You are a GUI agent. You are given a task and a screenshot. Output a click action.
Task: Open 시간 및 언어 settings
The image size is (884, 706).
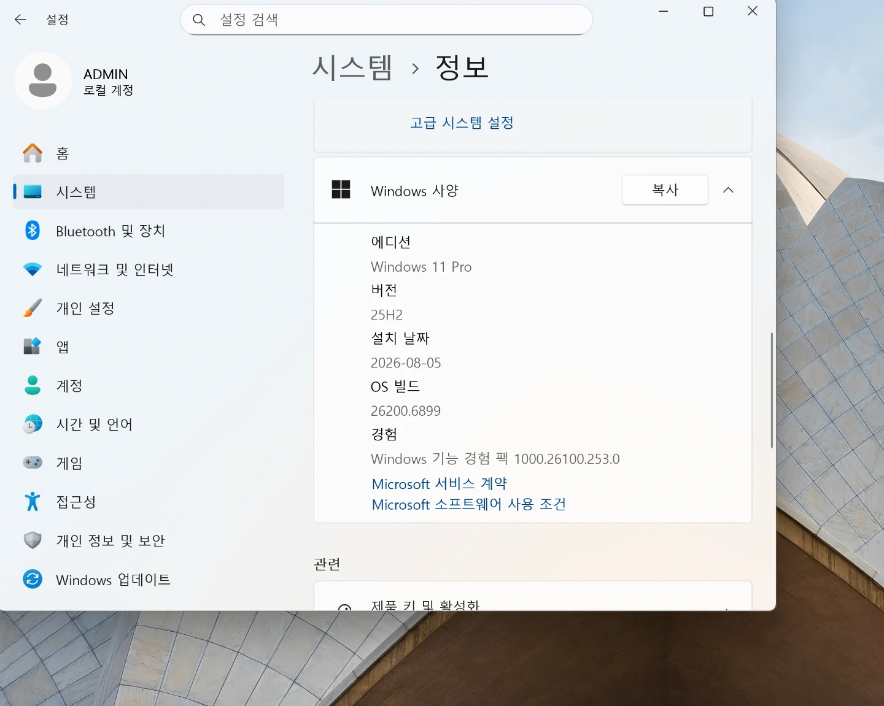pyautogui.click(x=149, y=424)
